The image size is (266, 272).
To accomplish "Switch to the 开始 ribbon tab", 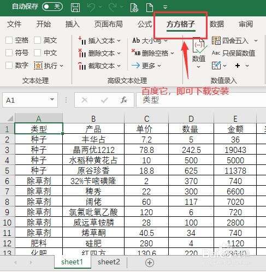I will click(43, 24).
